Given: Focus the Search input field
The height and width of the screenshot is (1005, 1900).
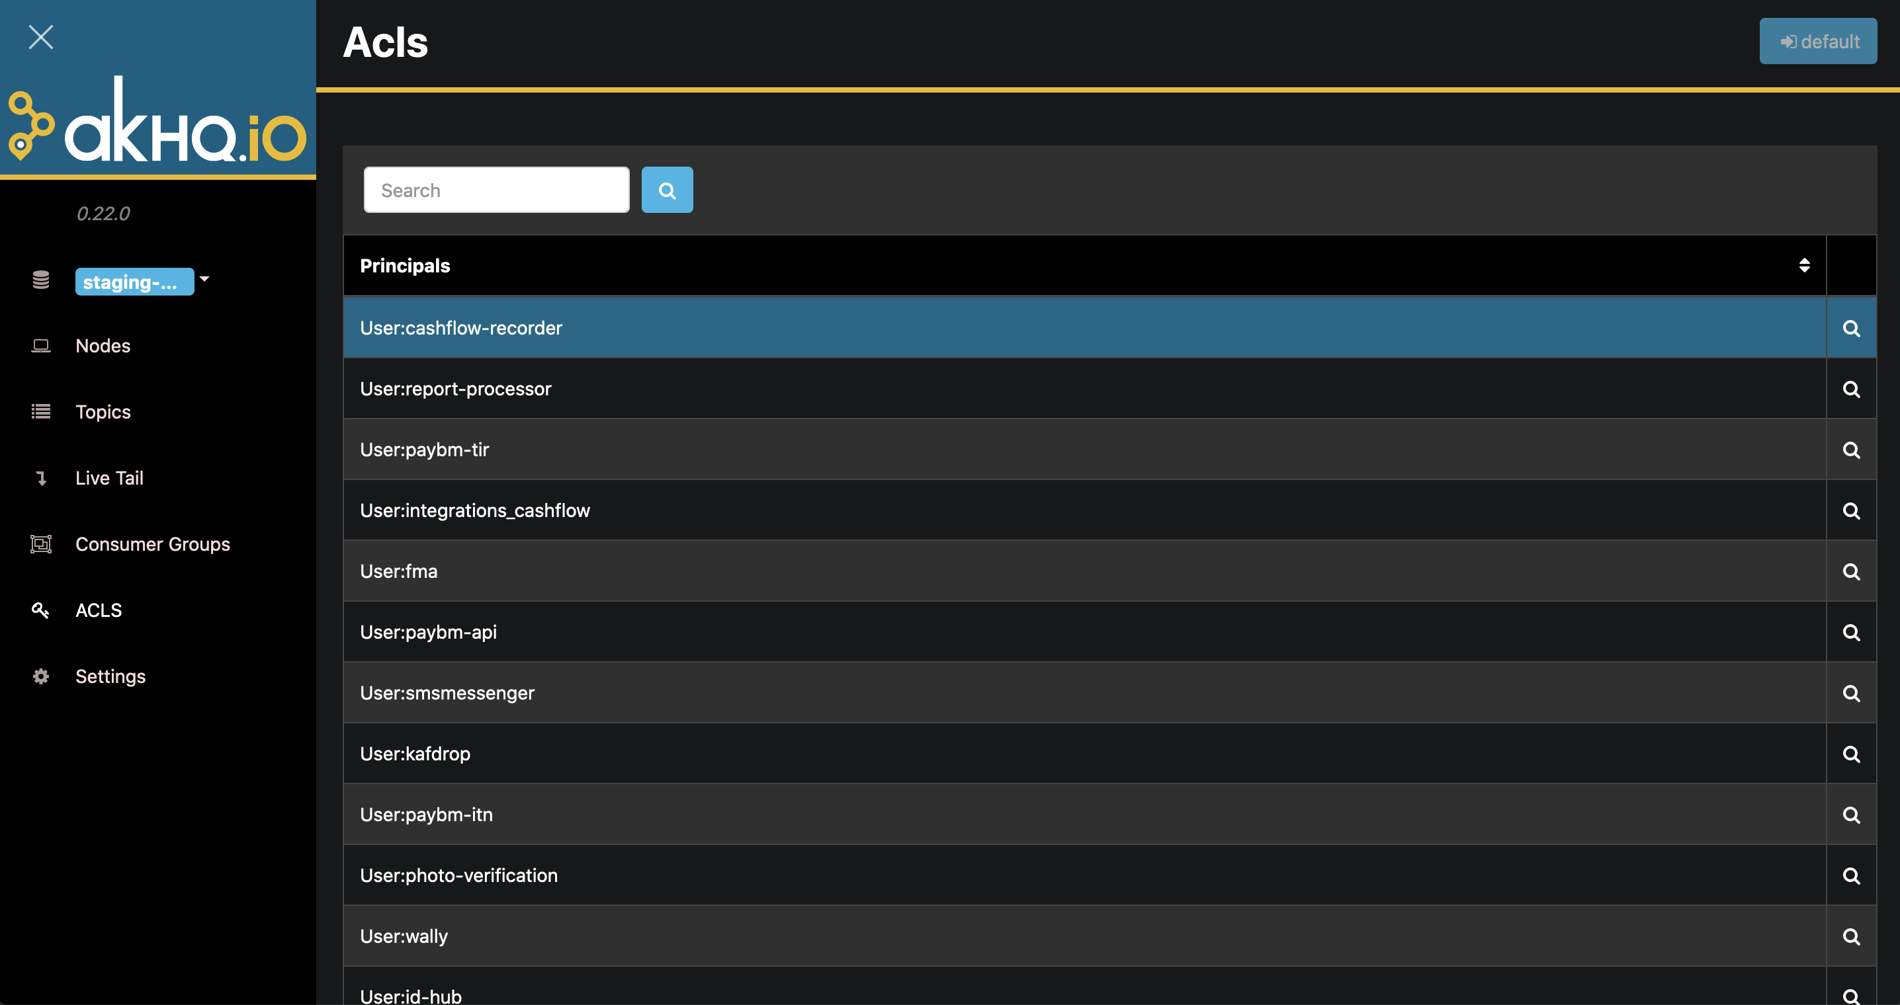Looking at the screenshot, I should point(496,190).
